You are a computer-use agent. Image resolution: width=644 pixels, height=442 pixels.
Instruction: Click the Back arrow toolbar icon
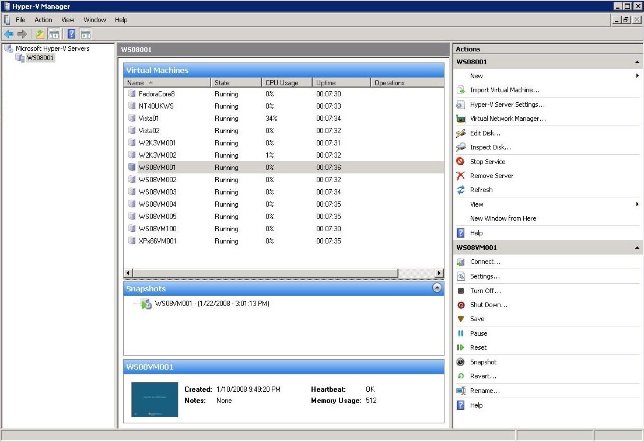[x=9, y=34]
